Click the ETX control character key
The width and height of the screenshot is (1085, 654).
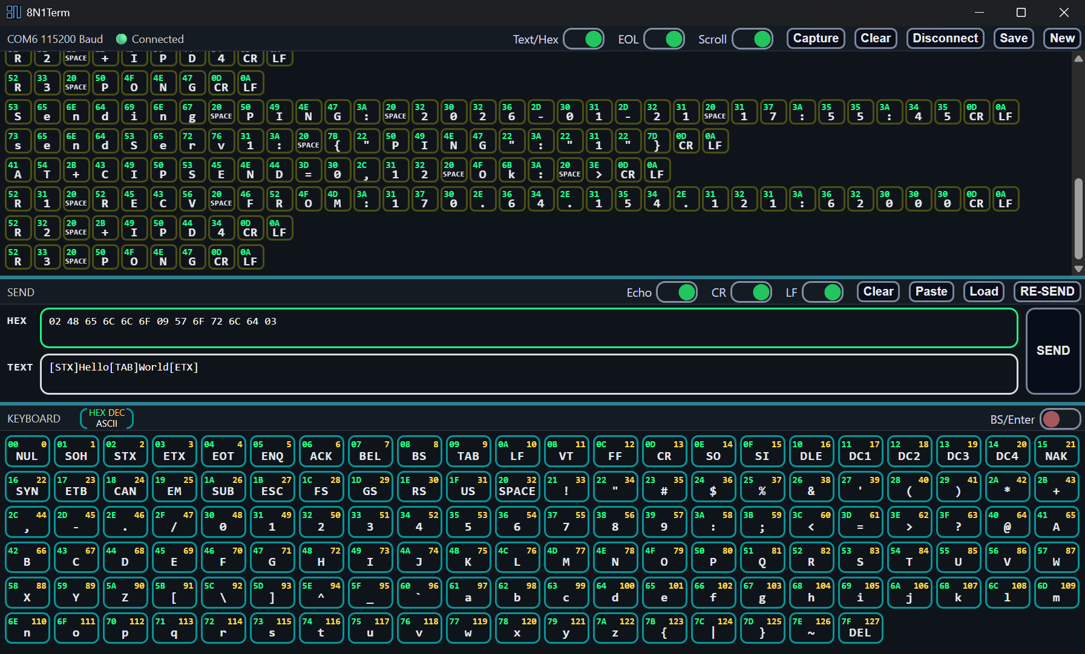coord(174,451)
